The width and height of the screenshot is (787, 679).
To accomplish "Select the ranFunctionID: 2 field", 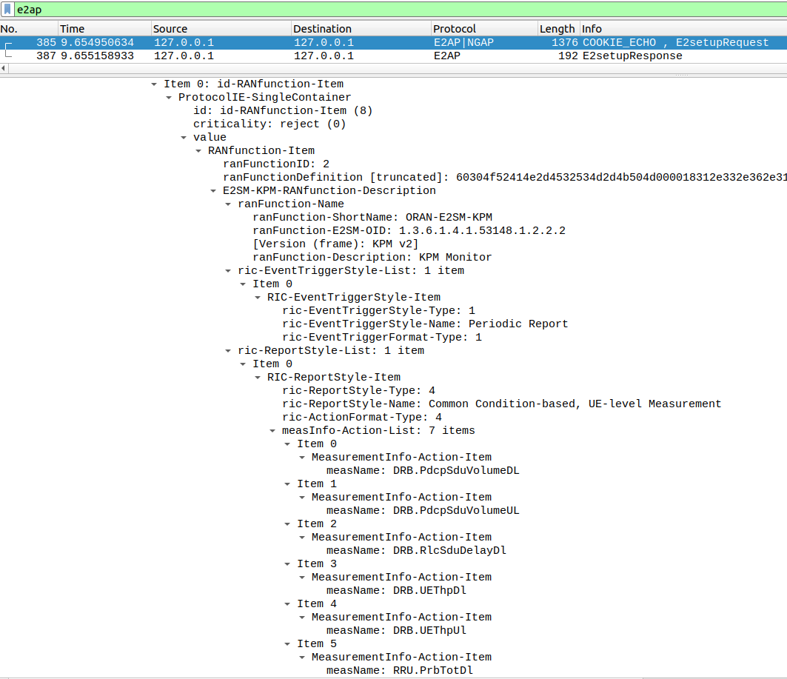I will click(x=275, y=164).
